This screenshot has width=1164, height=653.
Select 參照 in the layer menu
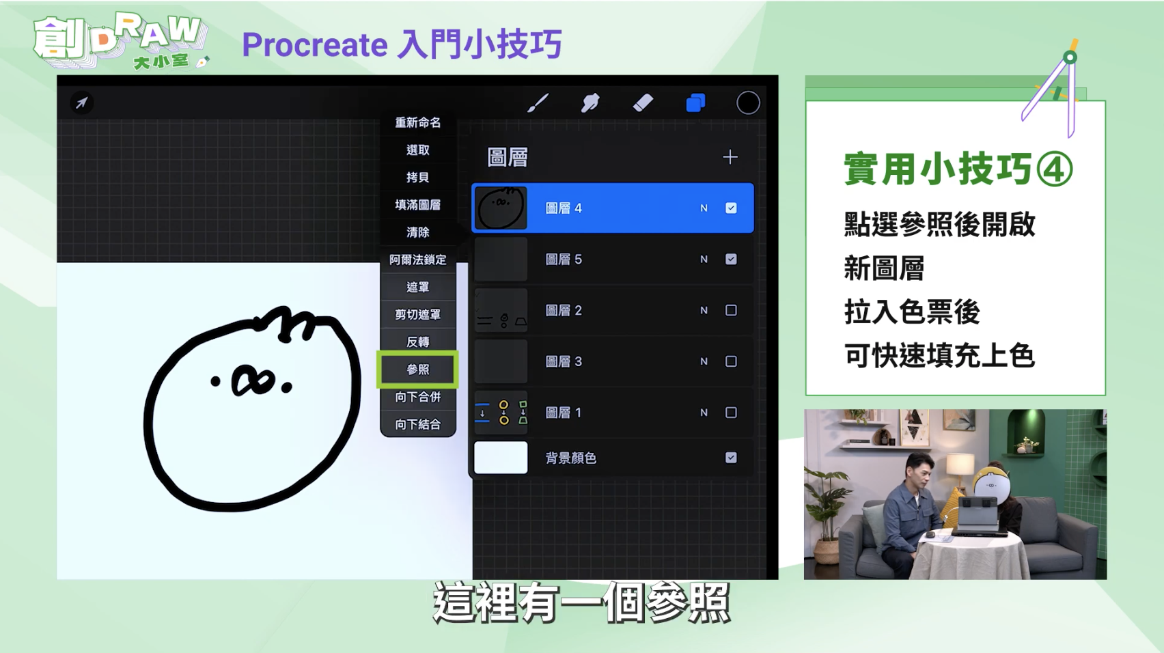tap(417, 370)
